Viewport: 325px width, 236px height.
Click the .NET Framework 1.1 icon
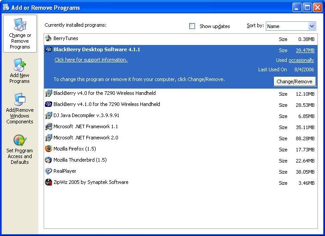(49, 126)
